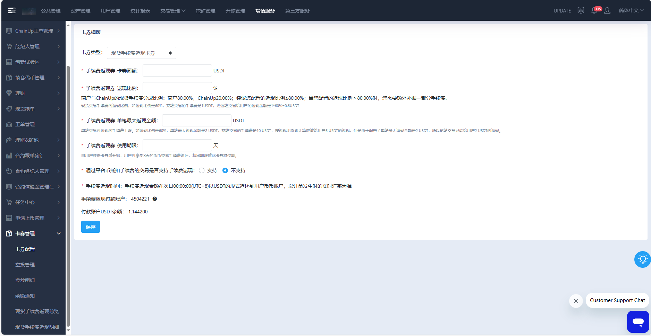Click the 合约体验金管理 sidebar icon
Screen dimensions: 651x336
[x=9, y=187]
